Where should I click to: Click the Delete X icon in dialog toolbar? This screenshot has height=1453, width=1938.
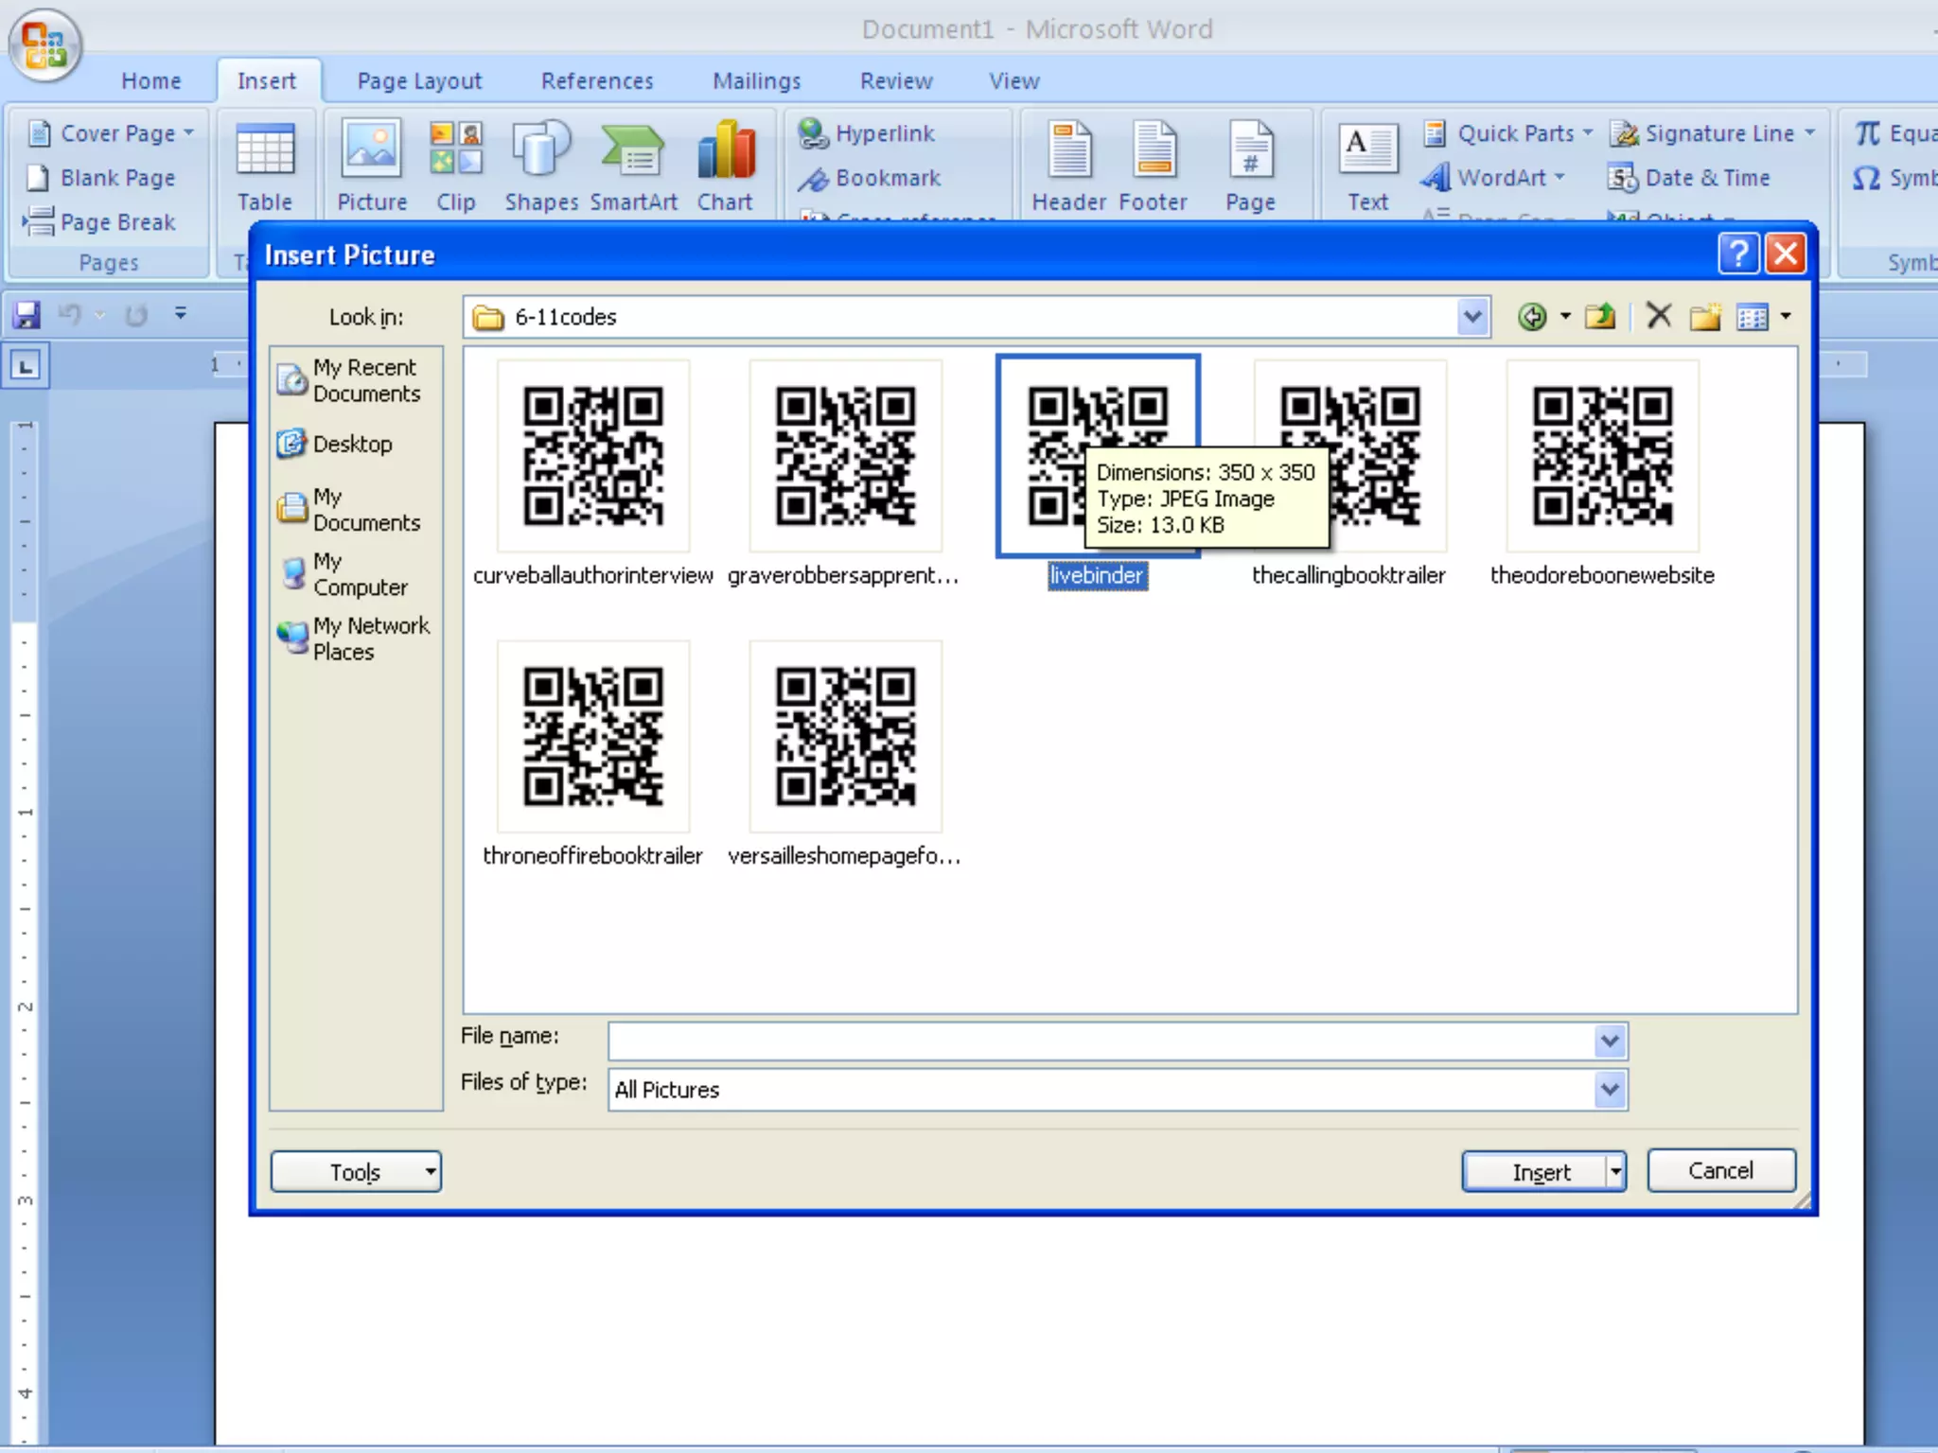1658,316
